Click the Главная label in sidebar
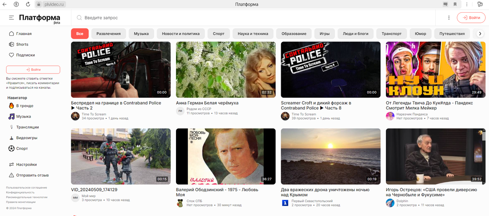 (x=24, y=34)
